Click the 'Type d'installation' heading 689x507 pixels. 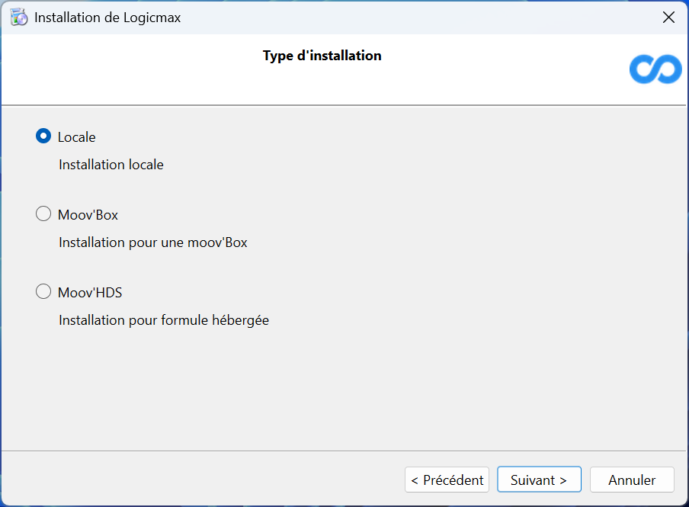(x=322, y=56)
